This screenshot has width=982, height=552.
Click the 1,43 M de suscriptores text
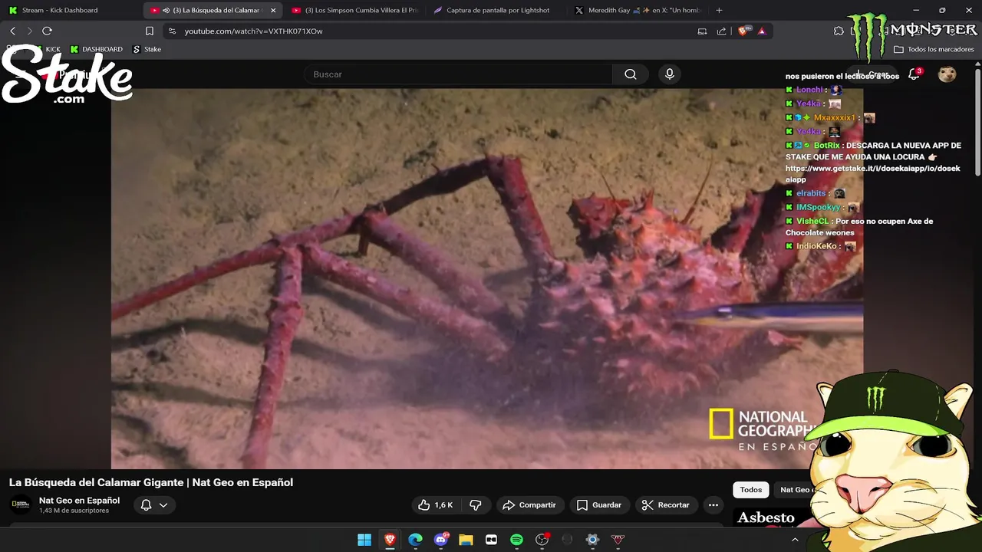click(74, 511)
